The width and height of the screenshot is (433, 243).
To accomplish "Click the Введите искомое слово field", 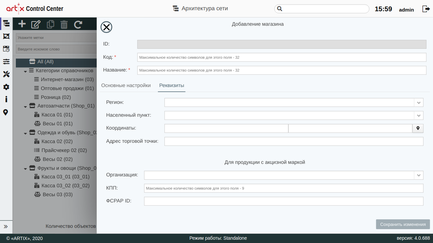I will coord(56,49).
